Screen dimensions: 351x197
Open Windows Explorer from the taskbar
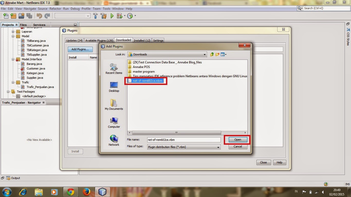pyautogui.click(x=39, y=192)
